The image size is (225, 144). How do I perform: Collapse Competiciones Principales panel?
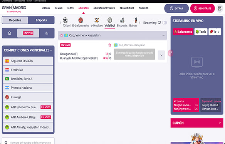tap(51, 50)
